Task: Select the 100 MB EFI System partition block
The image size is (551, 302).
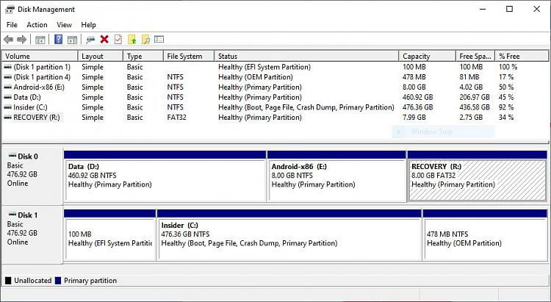Action: point(110,235)
